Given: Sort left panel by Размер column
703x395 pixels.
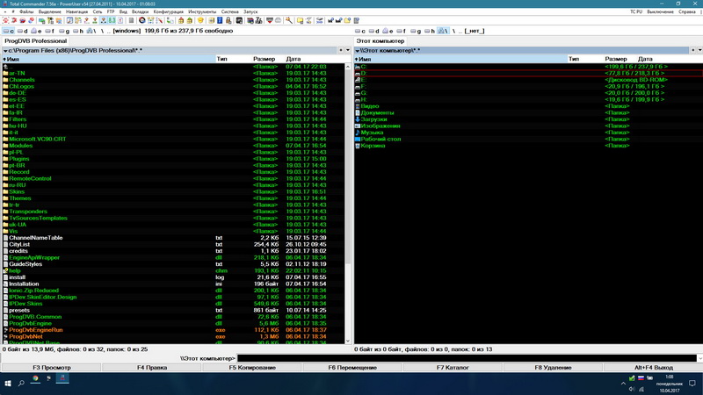Looking at the screenshot, I should pyautogui.click(x=264, y=59).
